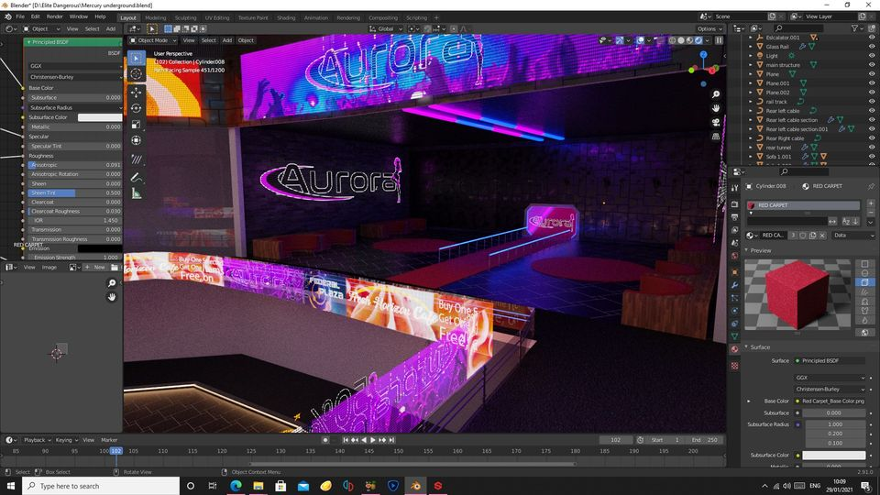This screenshot has width=880, height=495.
Task: Open the Tool properties tab
Action: [734, 188]
